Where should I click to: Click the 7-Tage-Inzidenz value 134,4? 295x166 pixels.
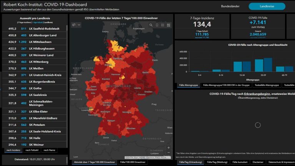[x=202, y=24]
